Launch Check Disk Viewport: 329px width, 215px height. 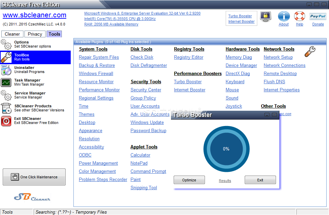[x=142, y=57]
